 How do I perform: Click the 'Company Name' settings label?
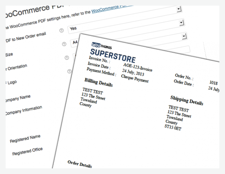pyautogui.click(x=18, y=98)
